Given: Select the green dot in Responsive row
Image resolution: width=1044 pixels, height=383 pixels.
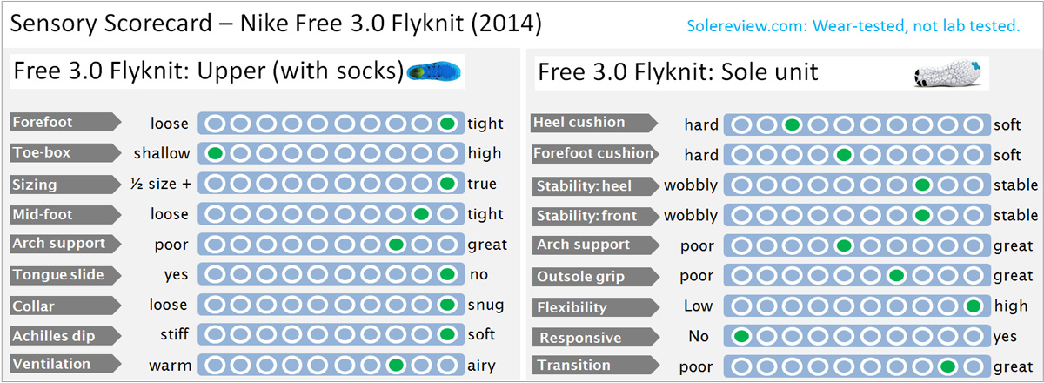Looking at the screenshot, I should (741, 337).
